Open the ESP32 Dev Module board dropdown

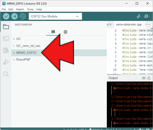(55, 16)
